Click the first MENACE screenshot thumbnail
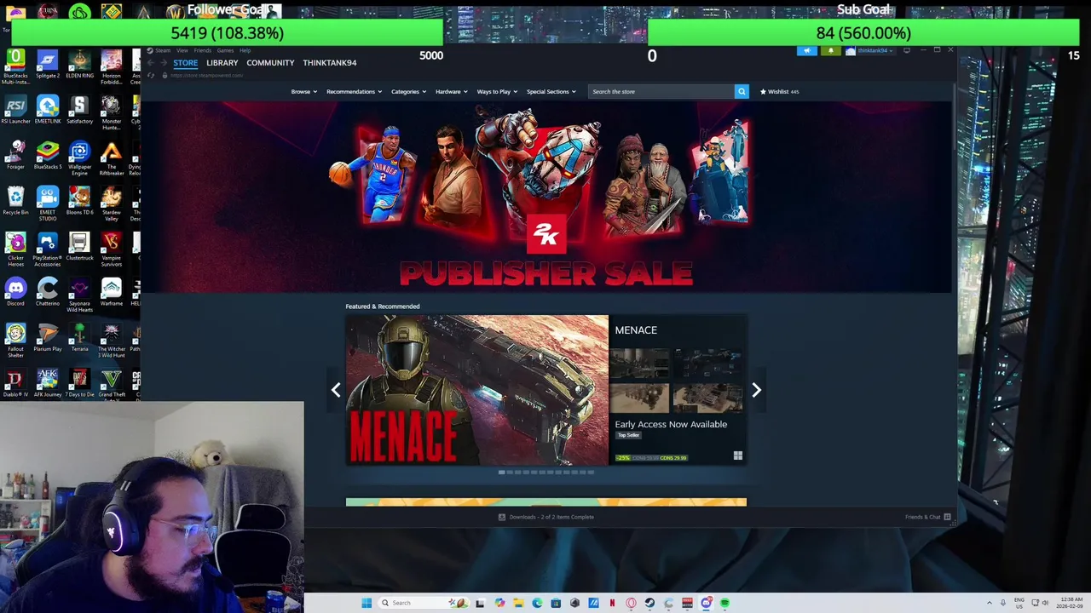 pos(639,363)
